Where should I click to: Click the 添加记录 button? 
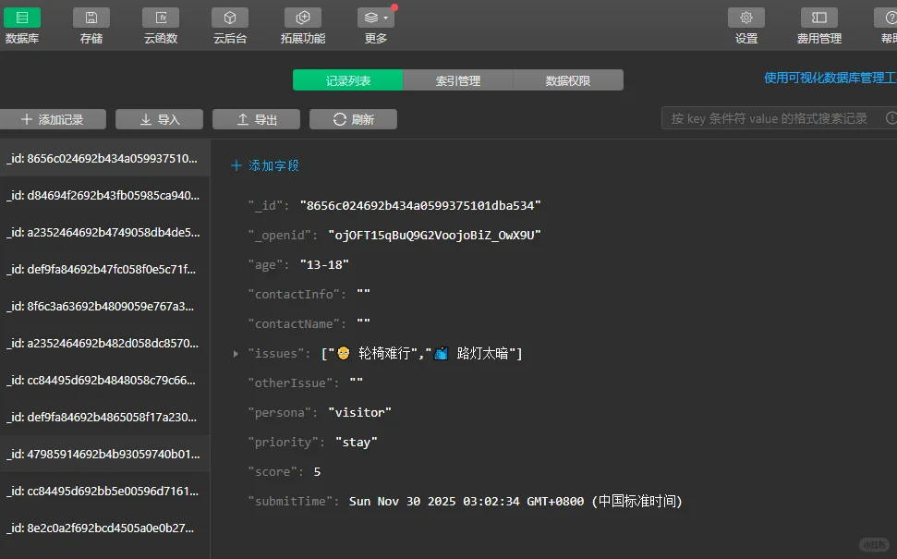pos(53,119)
